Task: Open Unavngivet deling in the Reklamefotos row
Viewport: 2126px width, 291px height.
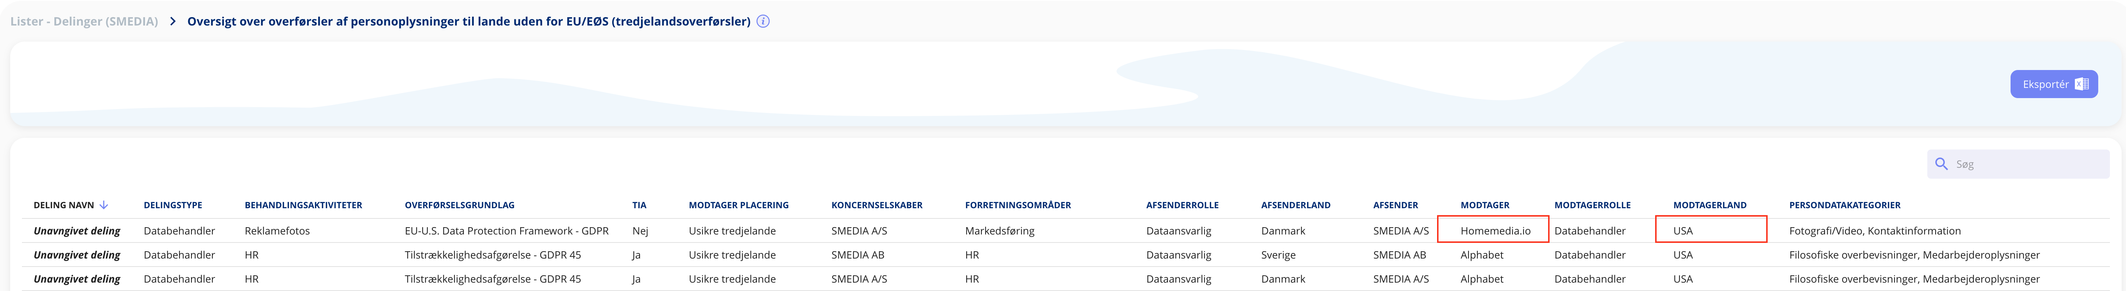Action: [x=77, y=231]
